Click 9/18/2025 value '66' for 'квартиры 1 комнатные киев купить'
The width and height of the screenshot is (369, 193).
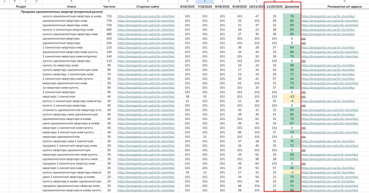240,132
